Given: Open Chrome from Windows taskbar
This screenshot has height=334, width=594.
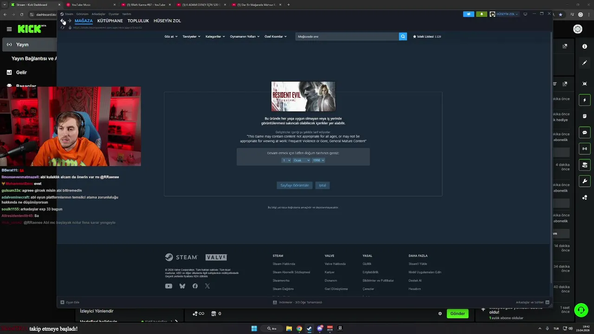Looking at the screenshot, I should click(299, 328).
